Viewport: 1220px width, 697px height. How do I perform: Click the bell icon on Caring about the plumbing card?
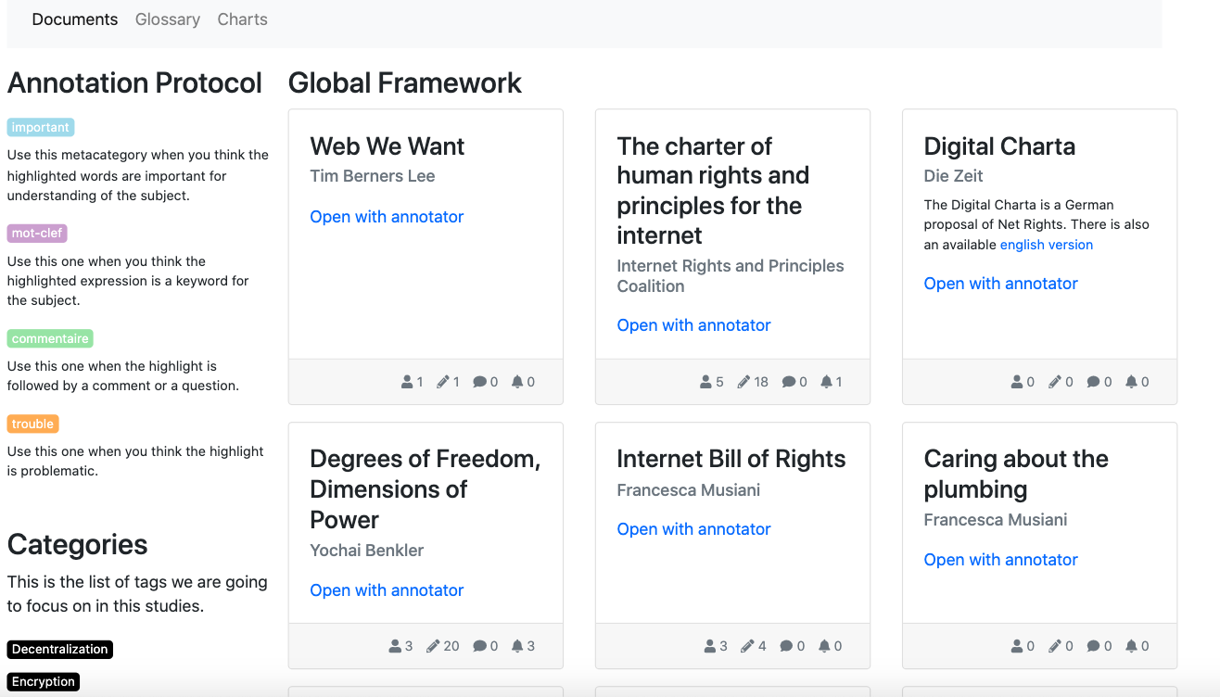point(1131,646)
